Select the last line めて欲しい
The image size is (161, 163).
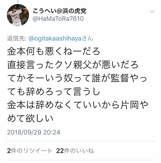(30, 119)
